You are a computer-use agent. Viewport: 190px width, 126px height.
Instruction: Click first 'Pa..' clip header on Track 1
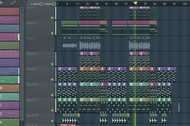point(84,7)
